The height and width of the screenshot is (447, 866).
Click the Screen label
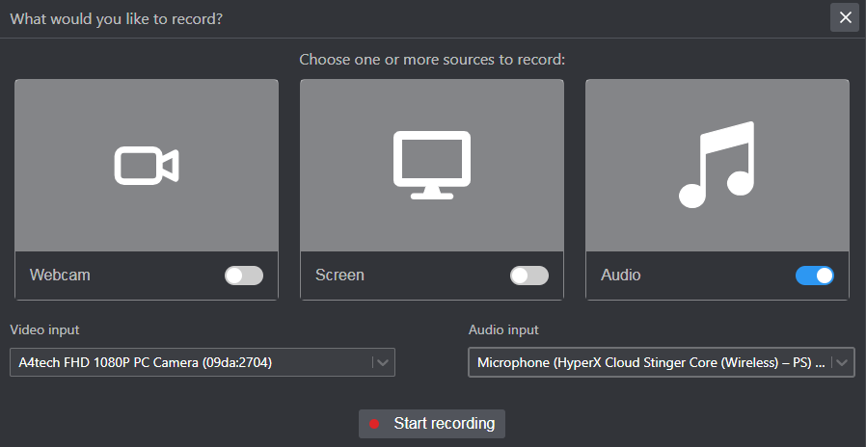tap(339, 275)
